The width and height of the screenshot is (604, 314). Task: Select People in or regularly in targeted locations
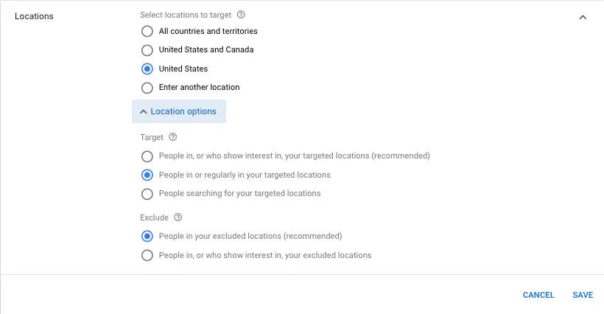click(147, 175)
